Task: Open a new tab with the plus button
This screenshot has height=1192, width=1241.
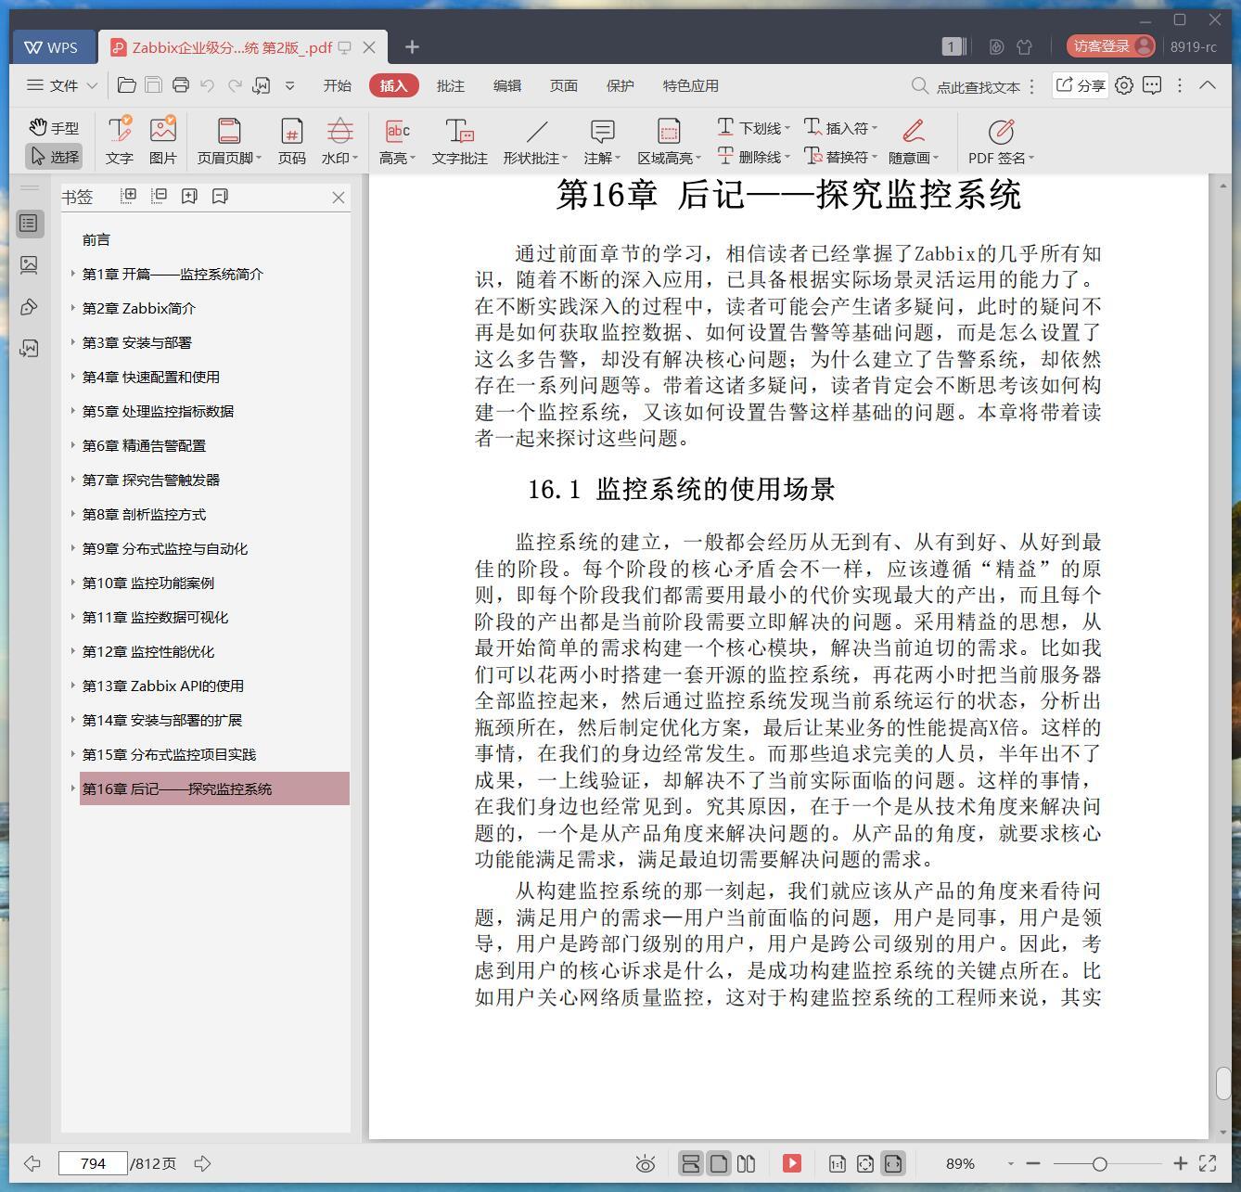Action: pos(413,46)
